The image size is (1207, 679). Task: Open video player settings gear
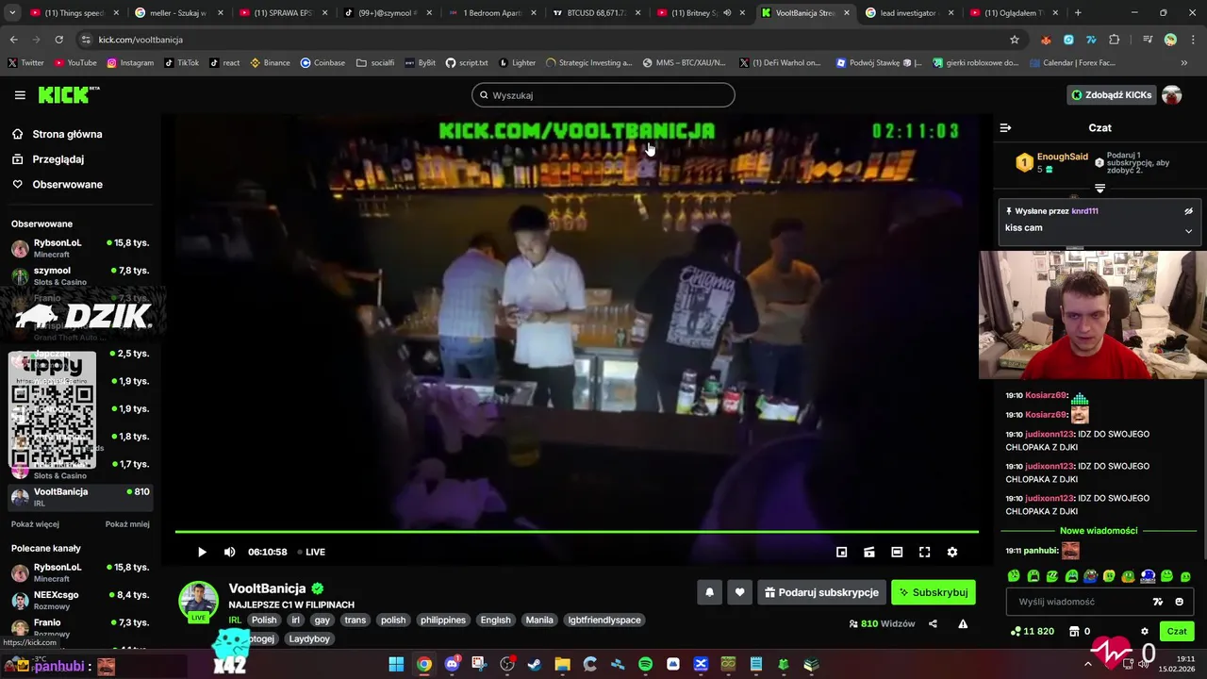tap(952, 552)
